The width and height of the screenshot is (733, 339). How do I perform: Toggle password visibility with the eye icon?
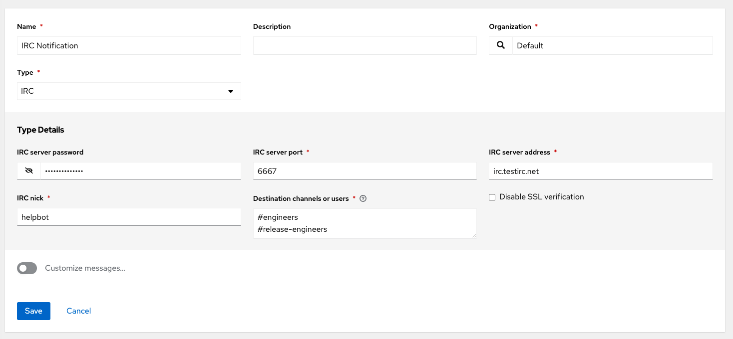pyautogui.click(x=28, y=170)
